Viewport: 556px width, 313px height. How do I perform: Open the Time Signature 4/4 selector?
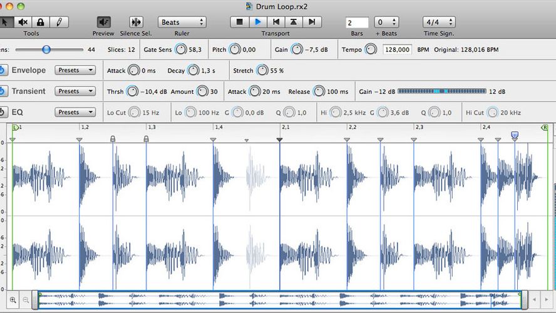(439, 22)
